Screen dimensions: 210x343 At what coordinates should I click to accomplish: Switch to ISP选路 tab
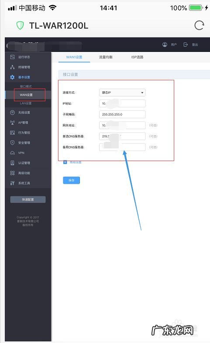coord(137,57)
